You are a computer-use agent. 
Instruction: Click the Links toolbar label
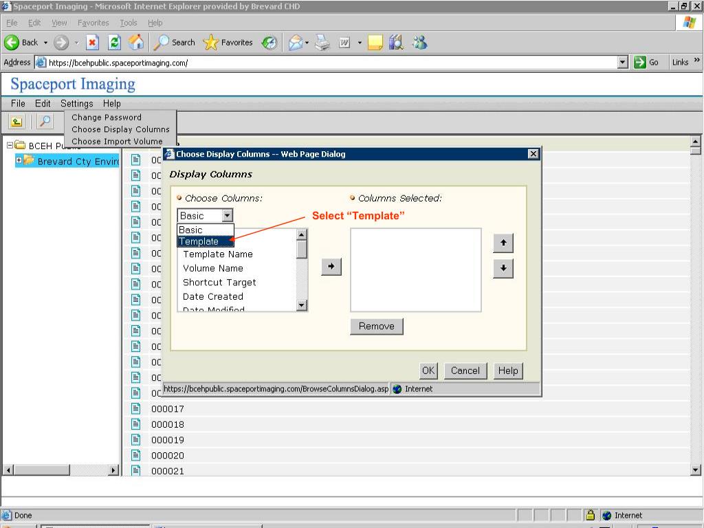pyautogui.click(x=680, y=63)
